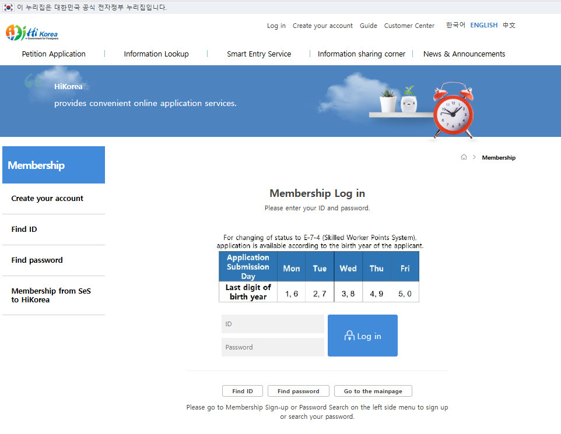Click the Password input field
Image resolution: width=561 pixels, height=434 pixels.
tap(272, 347)
